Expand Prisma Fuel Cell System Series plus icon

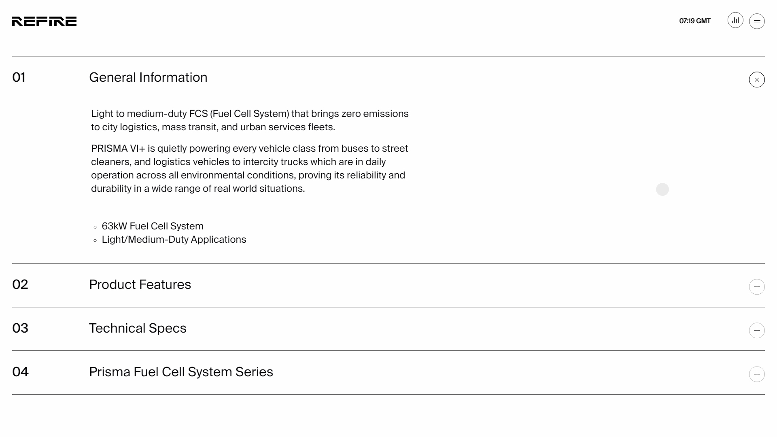(757, 374)
